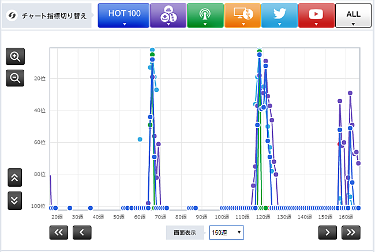Click the orange computer and CD icon
The height and width of the screenshot is (252, 375).
pos(242,16)
